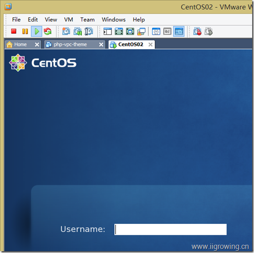254x253 pixels.
Task: Power on VM with green play icon
Action: (x=36, y=31)
